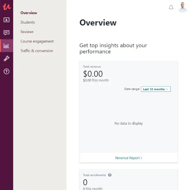Expand the Last 12 months dropdown
The height and width of the screenshot is (190, 189).
156,89
